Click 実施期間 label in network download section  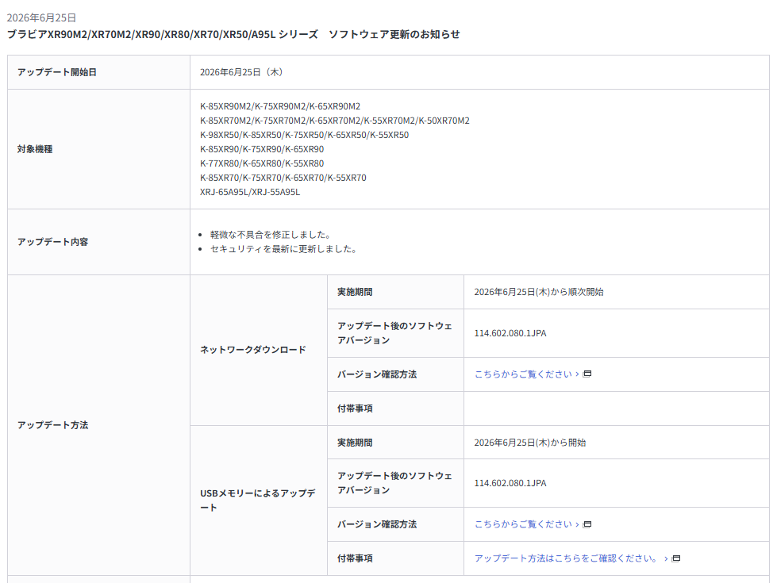pyautogui.click(x=355, y=292)
